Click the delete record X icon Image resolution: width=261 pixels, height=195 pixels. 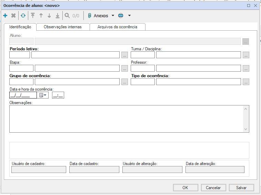point(13,16)
